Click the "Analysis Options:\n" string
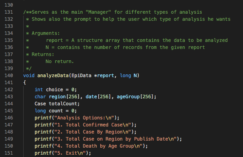The height and width of the screenshot is (157, 243). [x=84, y=118]
